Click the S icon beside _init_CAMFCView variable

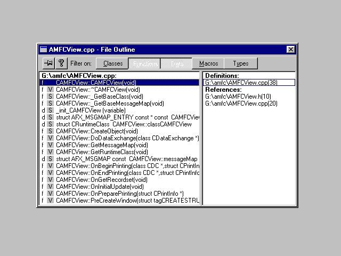[x=50, y=110]
